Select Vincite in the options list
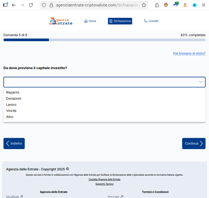This screenshot has height=198, width=209. tap(11, 111)
